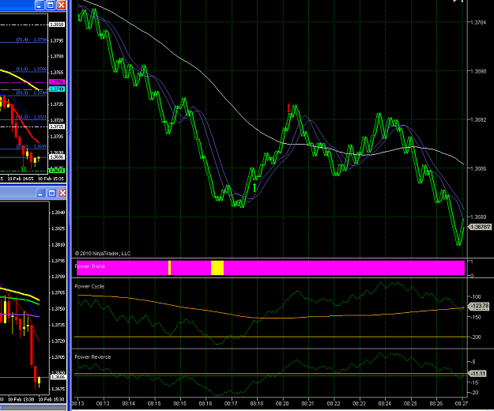This screenshot has height=411, width=494.
Task: Click the 08:21 time axis label
Action: 307,403
